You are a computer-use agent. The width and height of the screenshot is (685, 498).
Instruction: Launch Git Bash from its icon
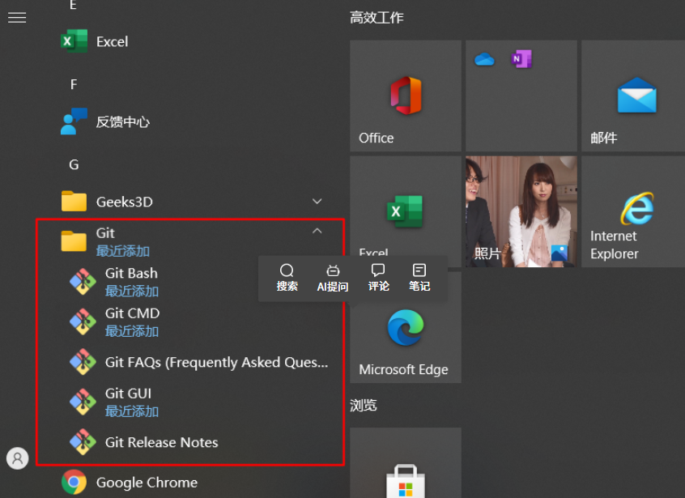point(83,282)
